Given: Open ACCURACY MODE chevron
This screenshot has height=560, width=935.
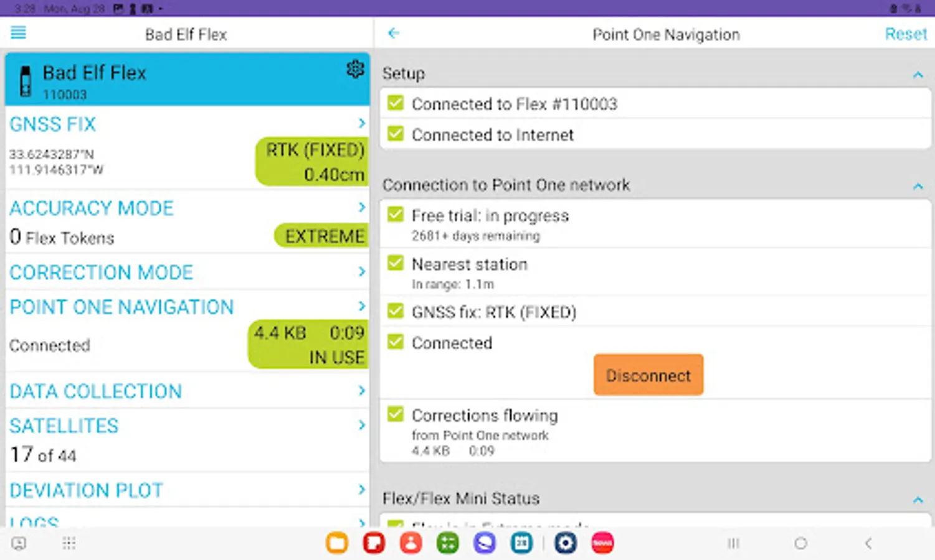Looking at the screenshot, I should 361,207.
